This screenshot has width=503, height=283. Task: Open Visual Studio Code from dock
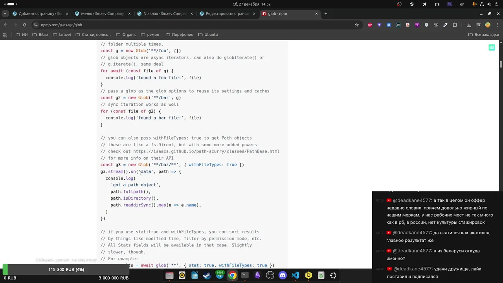[x=295, y=276]
